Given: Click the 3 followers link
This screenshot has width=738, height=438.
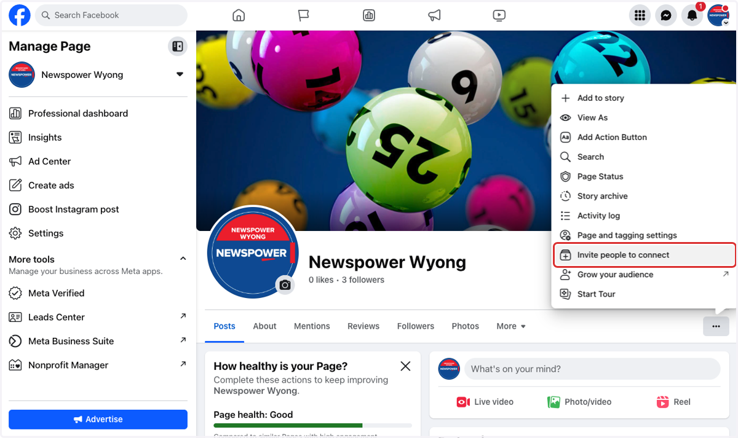Looking at the screenshot, I should pyautogui.click(x=363, y=280).
